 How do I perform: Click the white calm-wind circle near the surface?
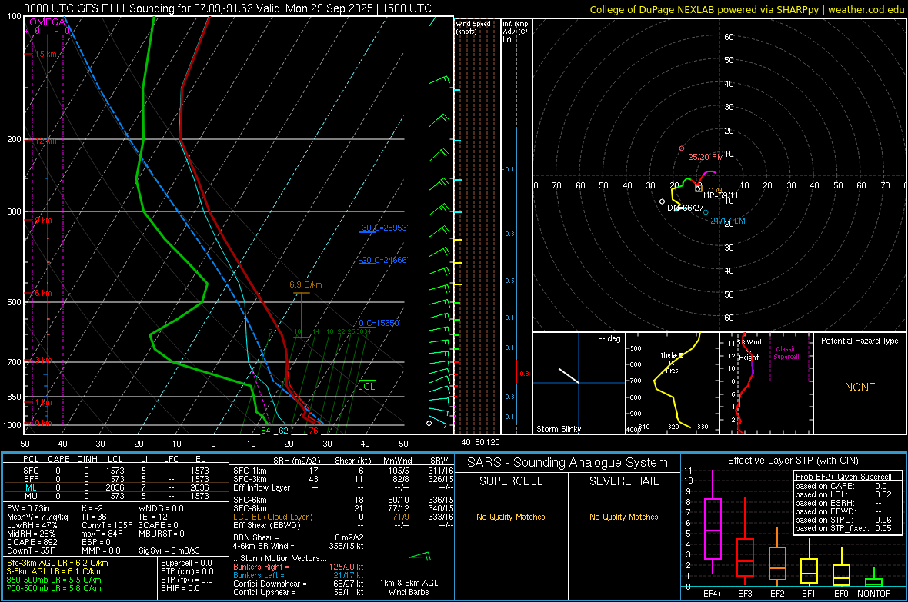click(429, 423)
